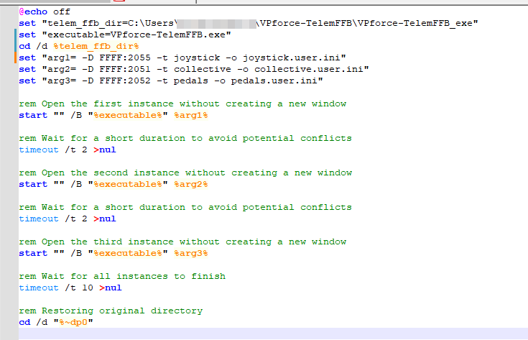Click the start line ending with %arg2%

coord(114,184)
